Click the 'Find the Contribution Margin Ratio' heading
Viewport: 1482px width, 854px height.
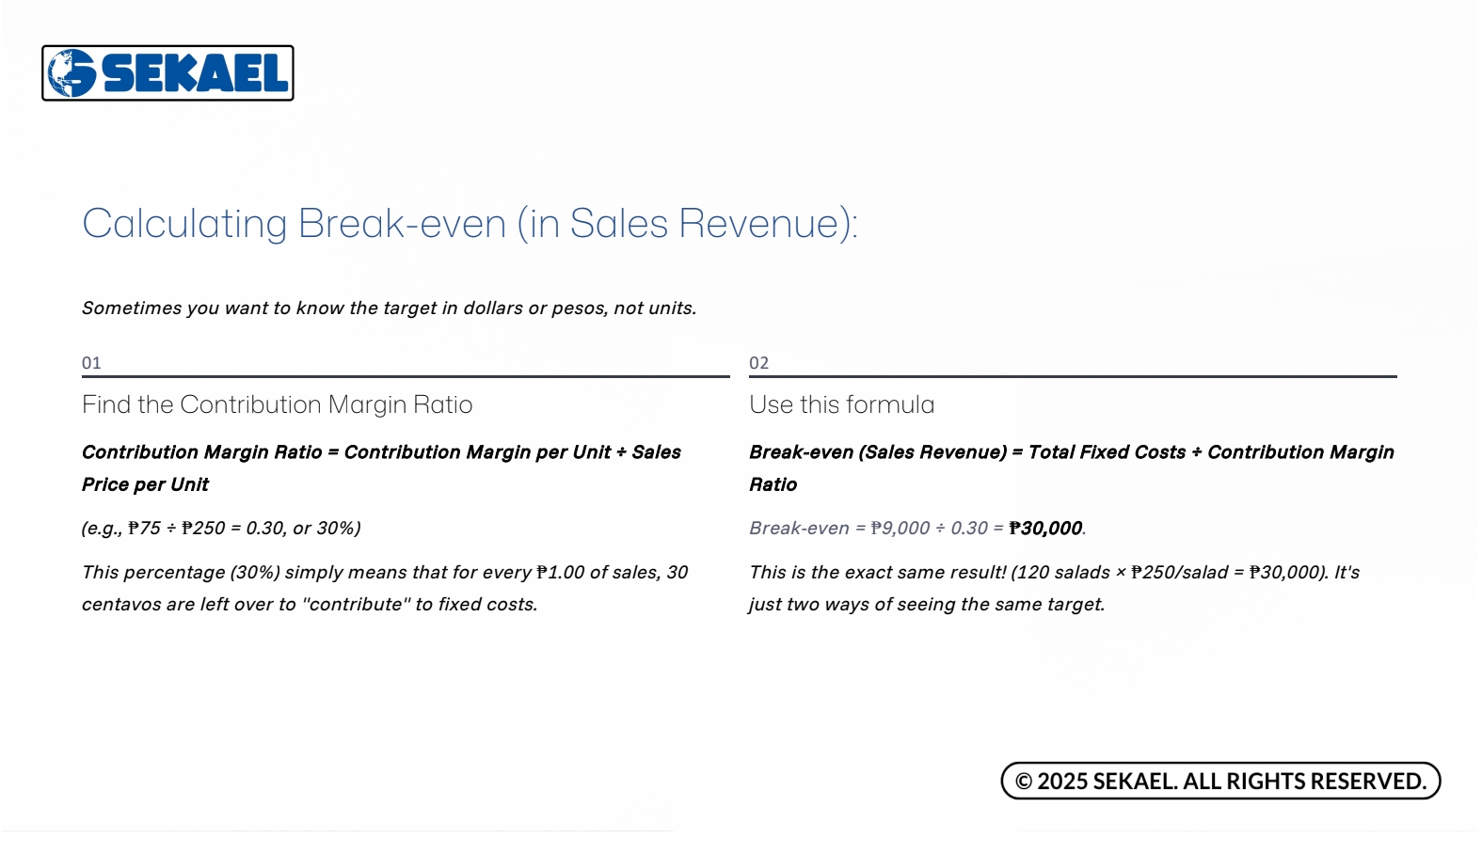(277, 404)
